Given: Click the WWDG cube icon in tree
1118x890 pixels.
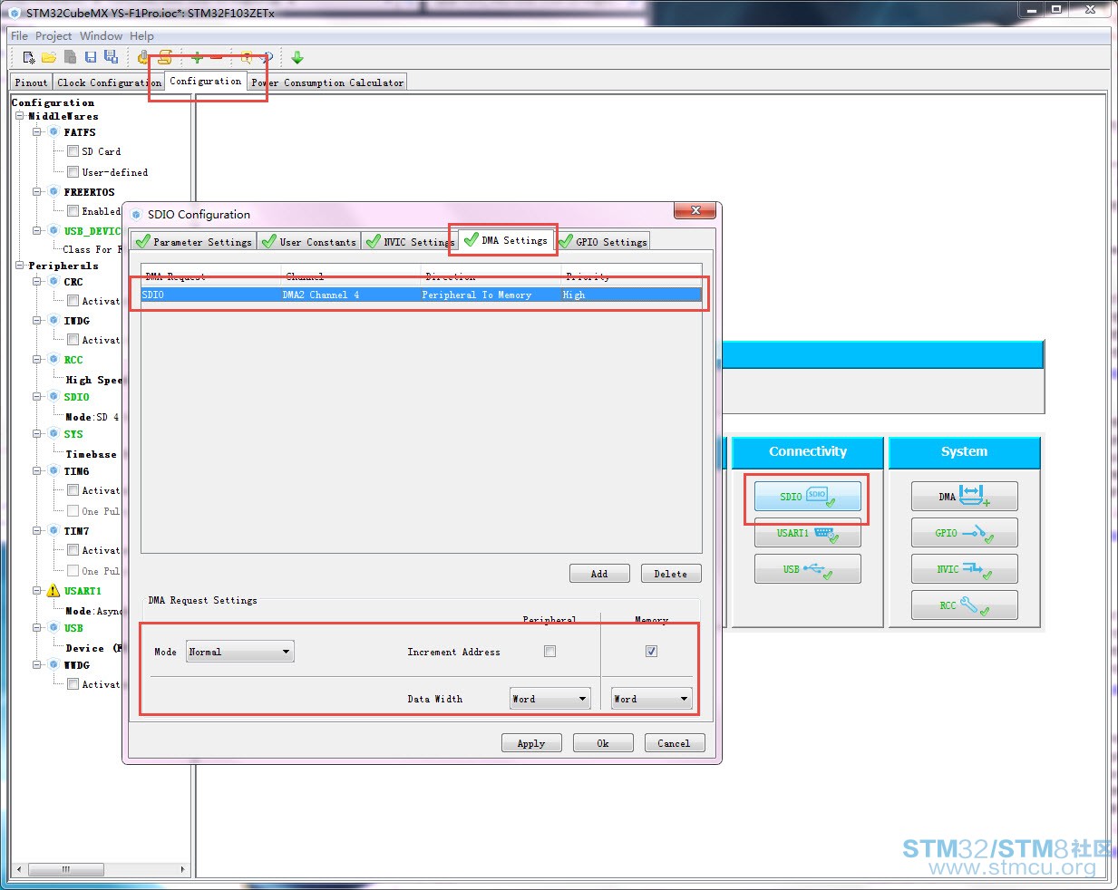Looking at the screenshot, I should 53,665.
